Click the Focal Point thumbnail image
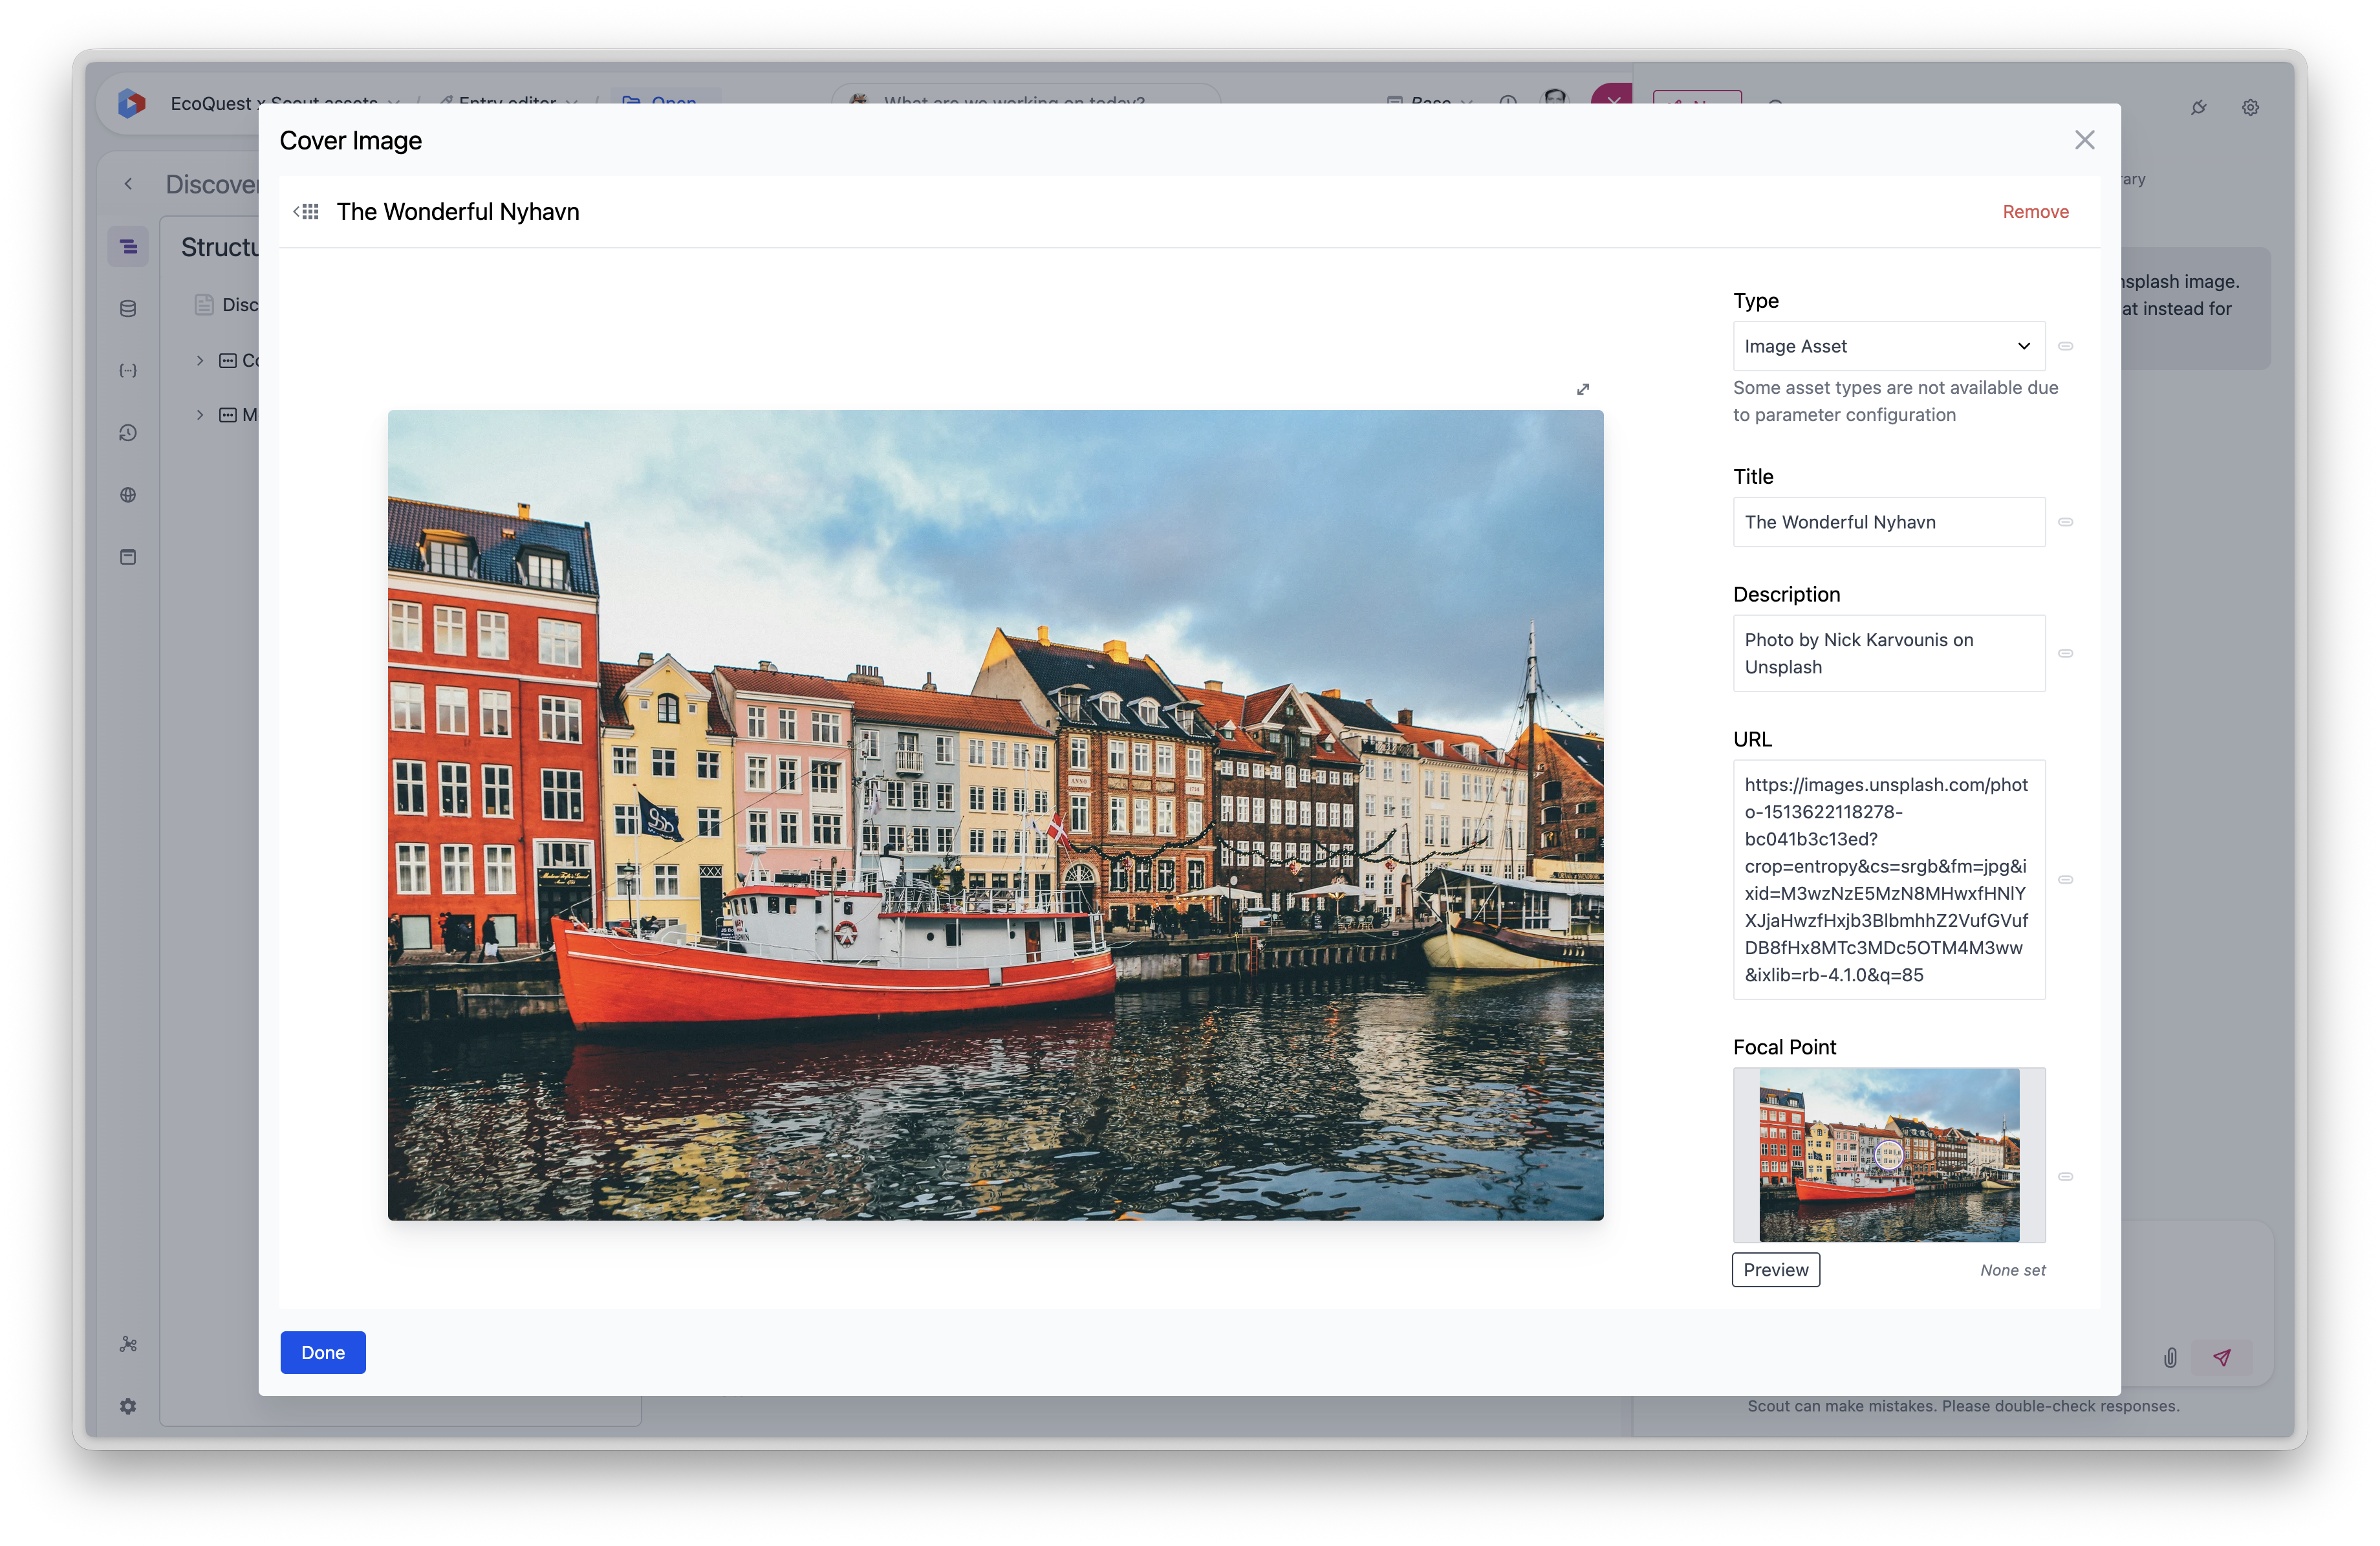The image size is (2380, 1546). [1888, 1155]
